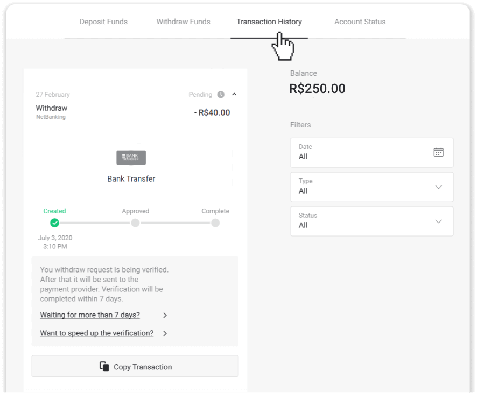Click the green Created checkmark icon
The height and width of the screenshot is (393, 477).
pyautogui.click(x=54, y=223)
